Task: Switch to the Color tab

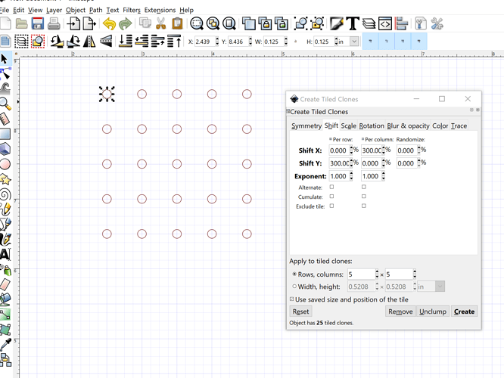Action: coord(440,126)
